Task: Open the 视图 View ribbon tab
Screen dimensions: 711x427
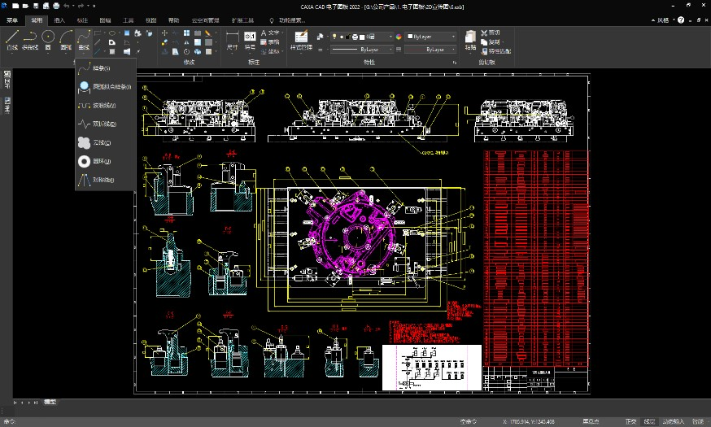Action: click(151, 19)
